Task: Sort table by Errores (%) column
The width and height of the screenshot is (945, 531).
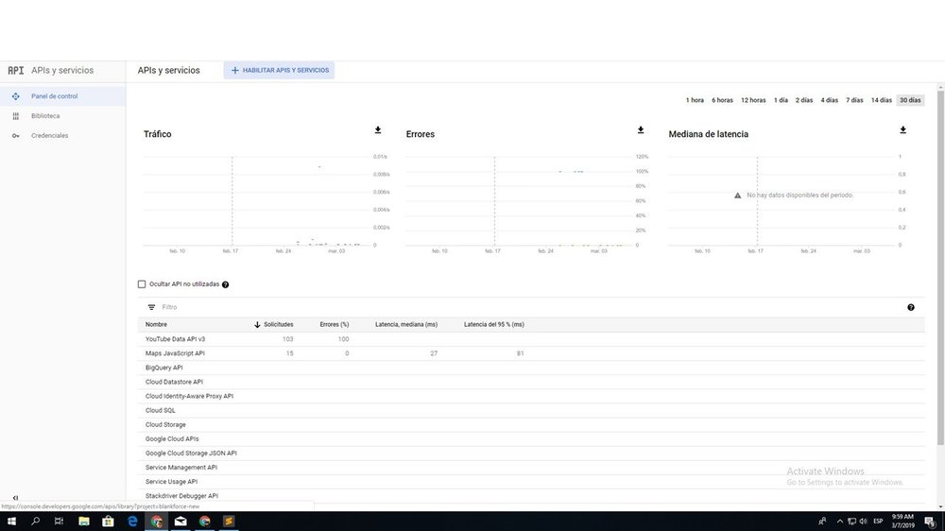Action: click(x=335, y=324)
